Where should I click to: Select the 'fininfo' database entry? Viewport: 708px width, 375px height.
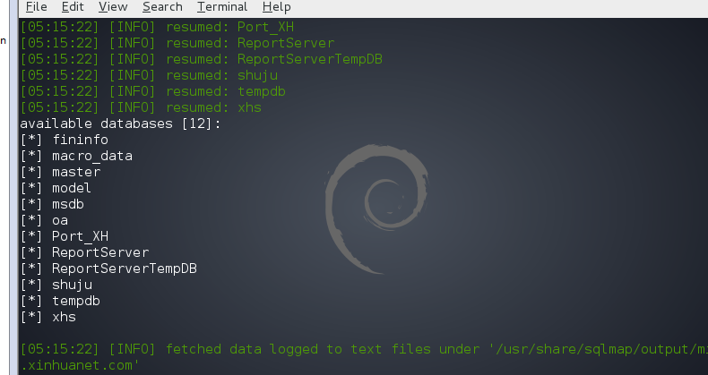tap(65, 140)
